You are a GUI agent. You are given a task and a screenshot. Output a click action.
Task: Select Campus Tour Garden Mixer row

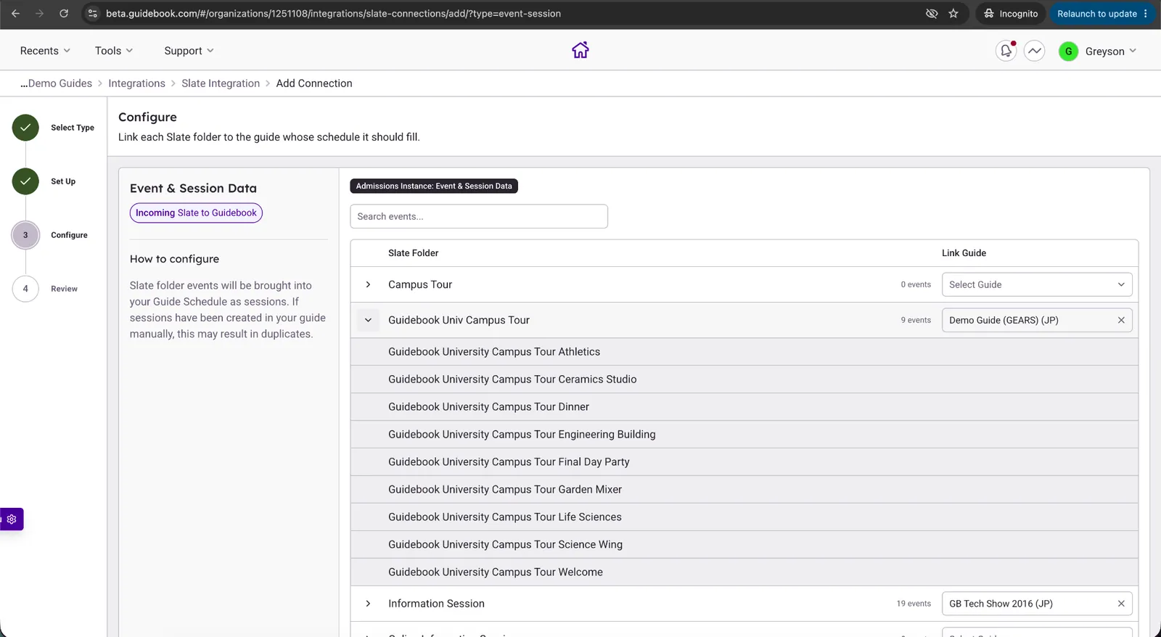click(744, 490)
